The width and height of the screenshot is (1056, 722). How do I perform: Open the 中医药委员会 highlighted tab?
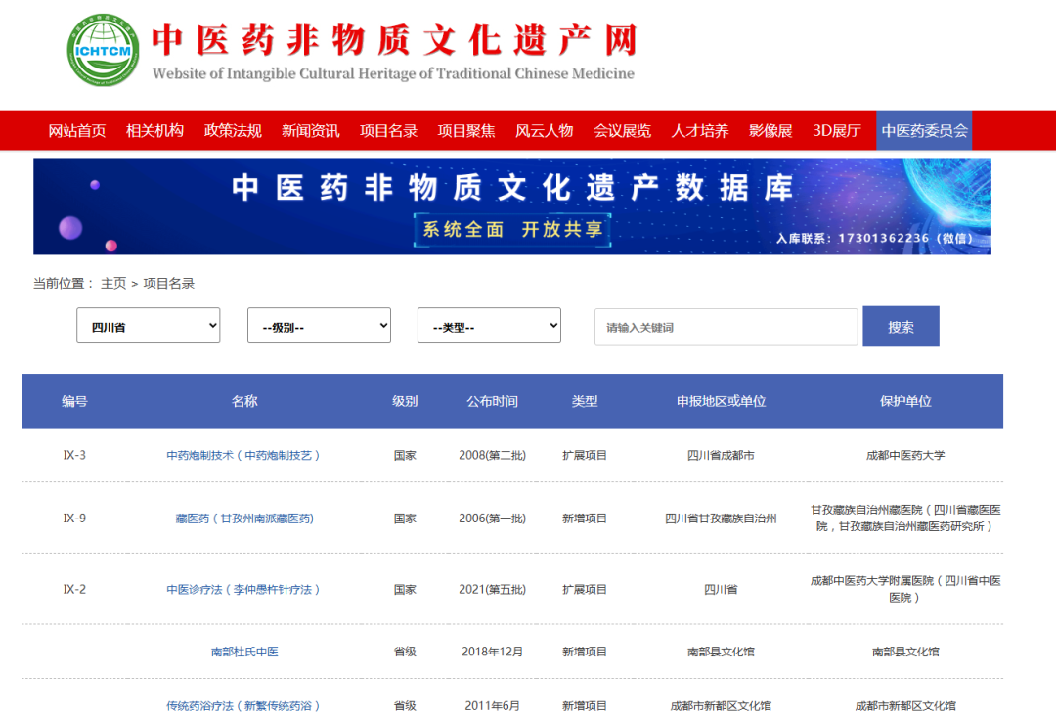click(x=924, y=131)
